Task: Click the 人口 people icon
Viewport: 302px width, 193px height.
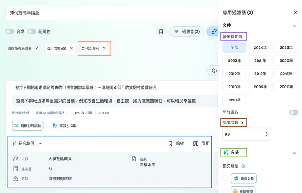Action: [x=16, y=159]
